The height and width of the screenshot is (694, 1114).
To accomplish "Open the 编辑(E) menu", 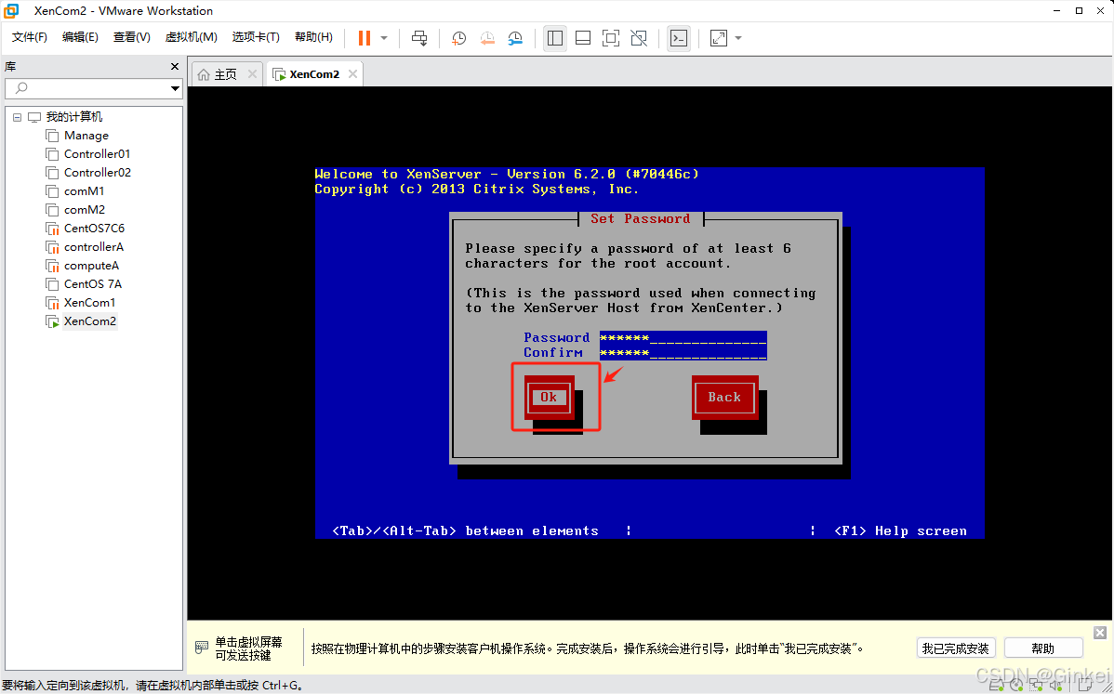I will (80, 37).
